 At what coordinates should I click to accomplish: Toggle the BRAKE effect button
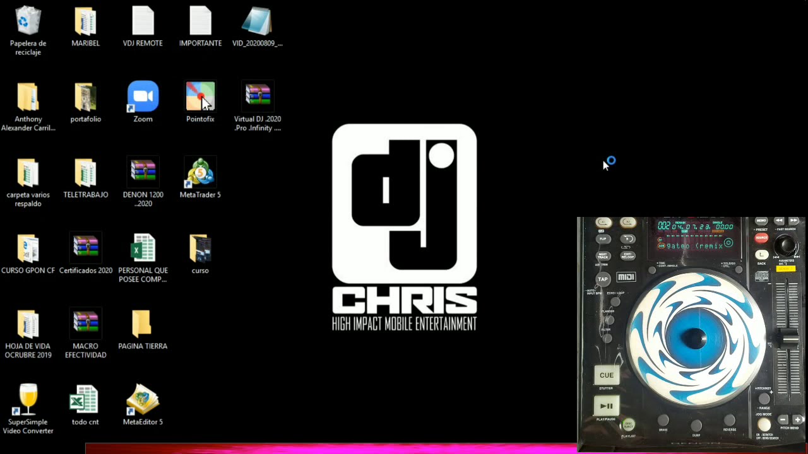point(663,421)
